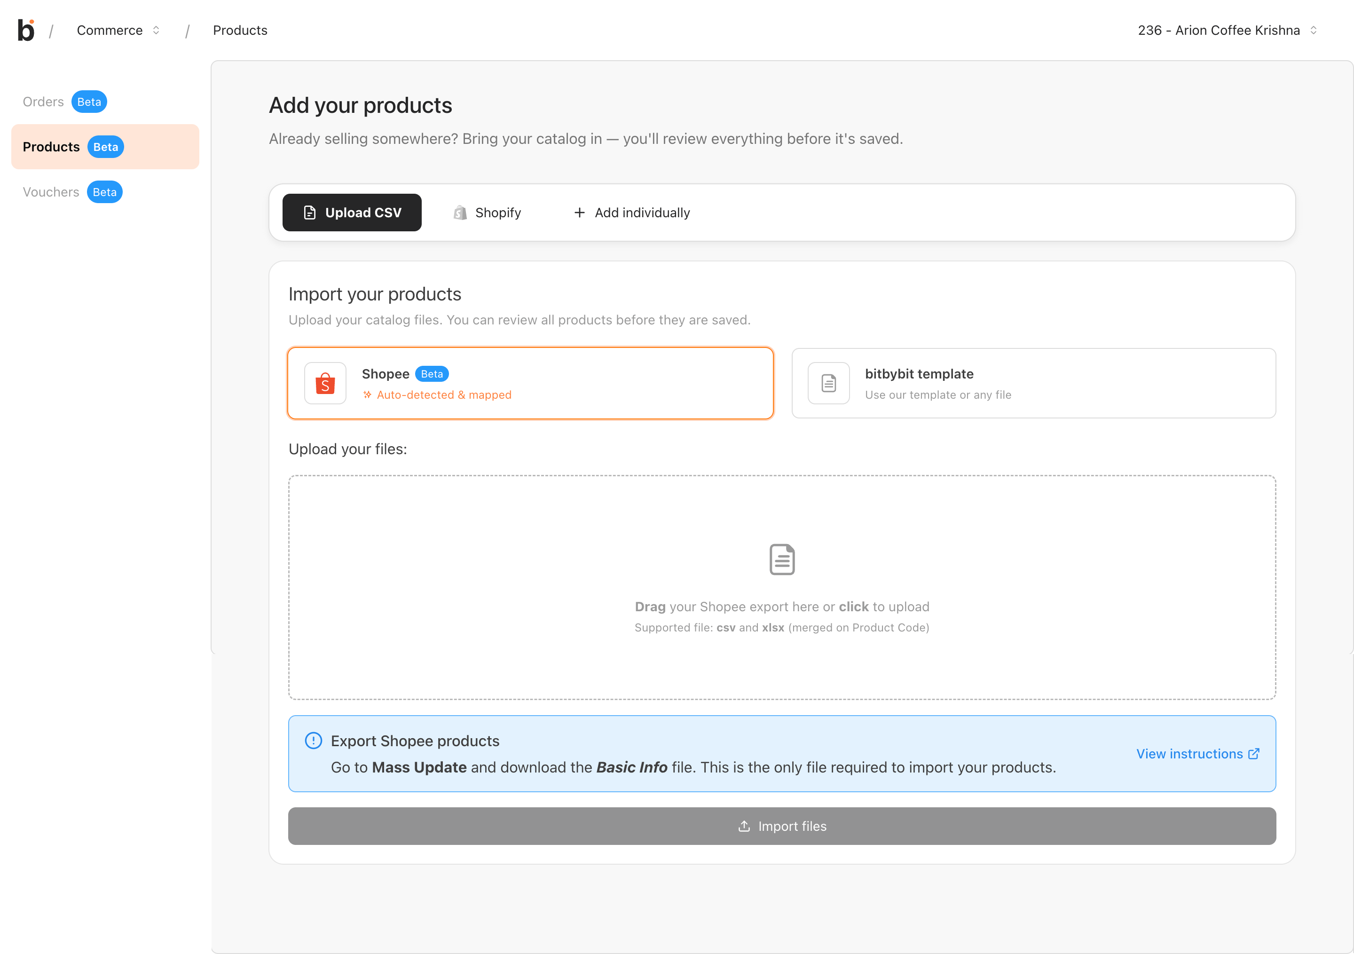Screen dimensions: 1354x954
Task: Click the 'Export Shopee products' title
Action: (x=415, y=741)
